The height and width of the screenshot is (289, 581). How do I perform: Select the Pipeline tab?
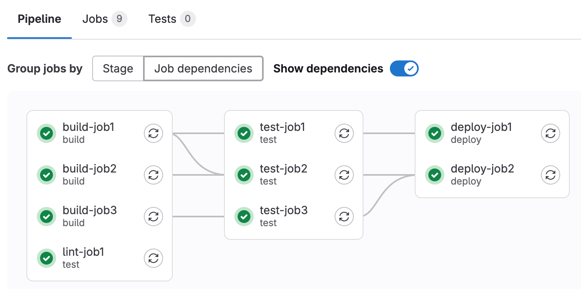[39, 19]
